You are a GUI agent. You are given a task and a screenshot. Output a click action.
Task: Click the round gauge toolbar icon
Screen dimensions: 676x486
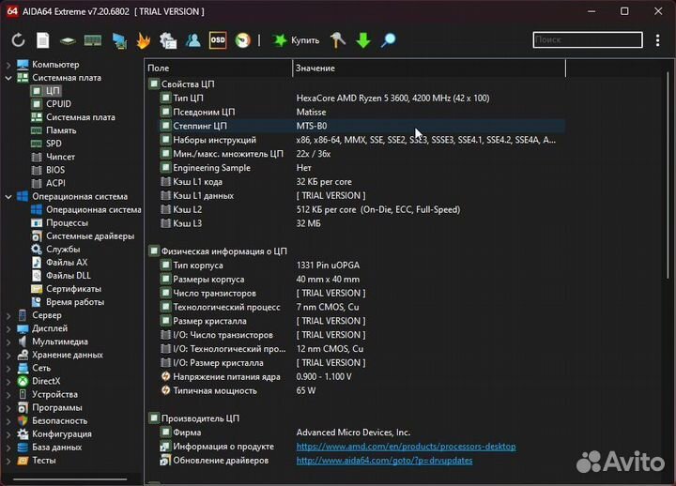click(243, 40)
